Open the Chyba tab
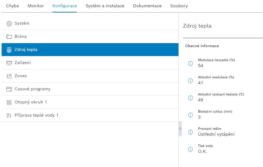263x167 pixels. click(12, 6)
